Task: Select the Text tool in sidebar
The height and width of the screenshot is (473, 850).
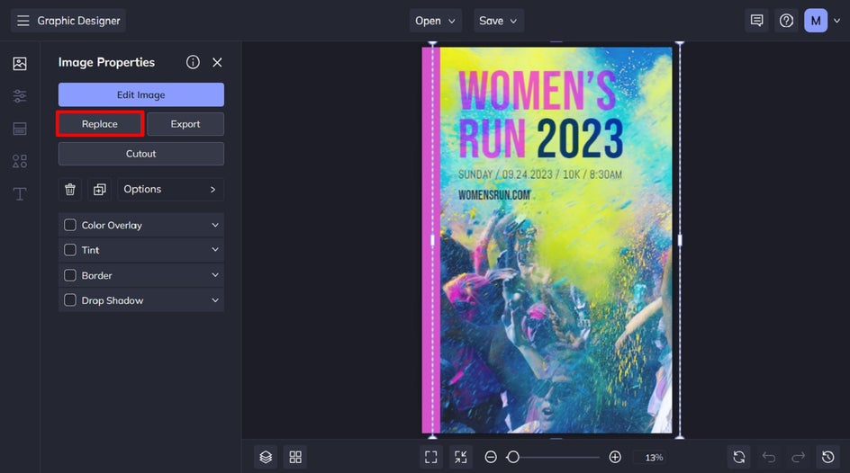Action: pos(20,194)
